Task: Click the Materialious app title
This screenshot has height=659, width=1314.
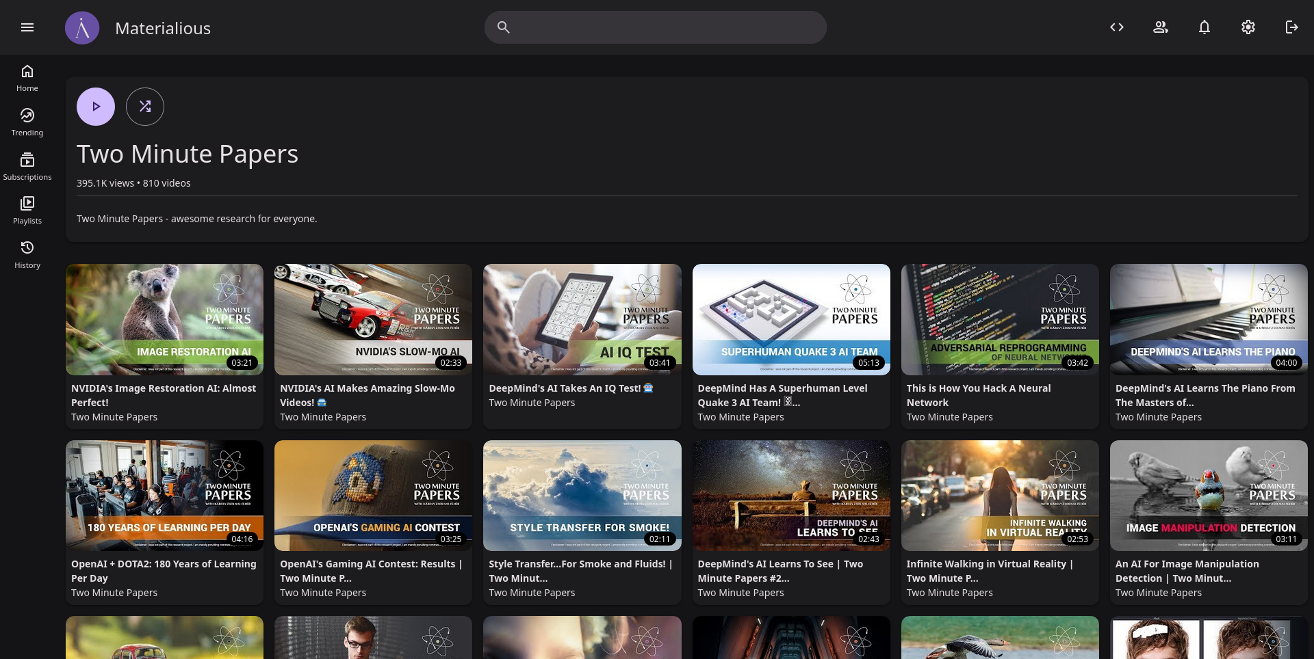Action: point(163,28)
